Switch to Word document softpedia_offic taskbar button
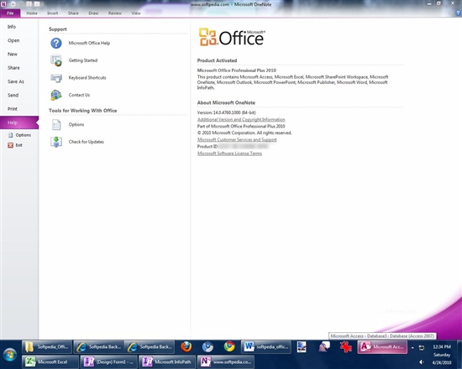This screenshot has height=369, width=462. pos(266,347)
